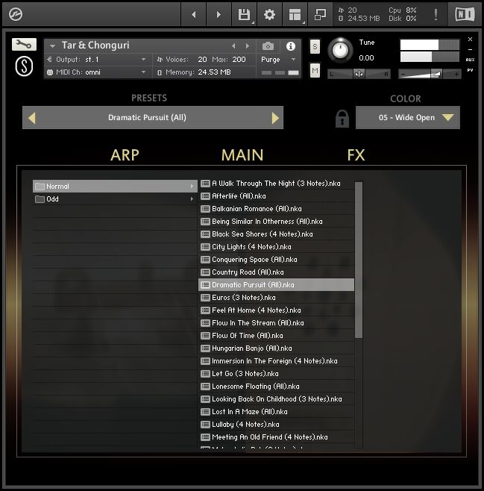
Task: Switch to the ARP tab
Action: pyautogui.click(x=125, y=155)
